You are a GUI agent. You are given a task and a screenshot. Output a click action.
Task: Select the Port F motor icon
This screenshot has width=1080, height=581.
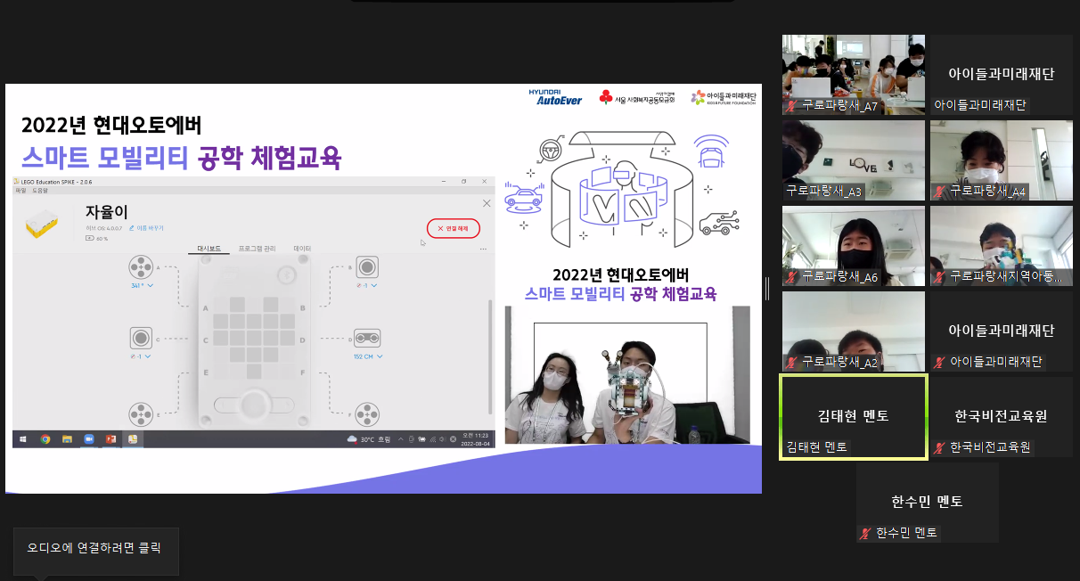(366, 414)
